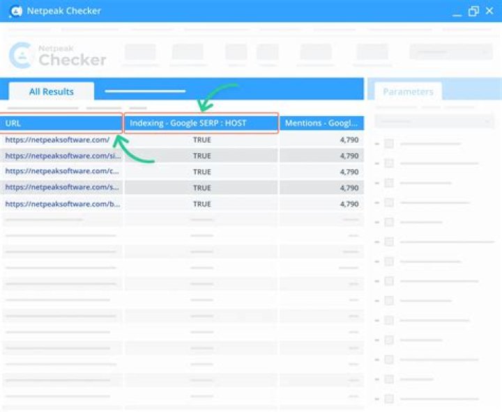Select the Indexing - Google SERP : HOST column header
Screen dimensions: 502x412
click(x=201, y=123)
